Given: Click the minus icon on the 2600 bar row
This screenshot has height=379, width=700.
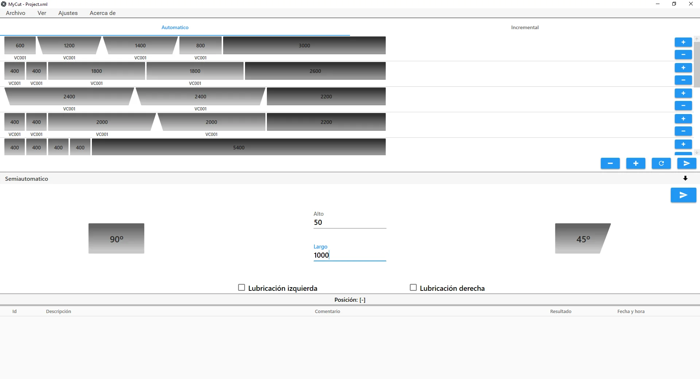Looking at the screenshot, I should pos(683,80).
